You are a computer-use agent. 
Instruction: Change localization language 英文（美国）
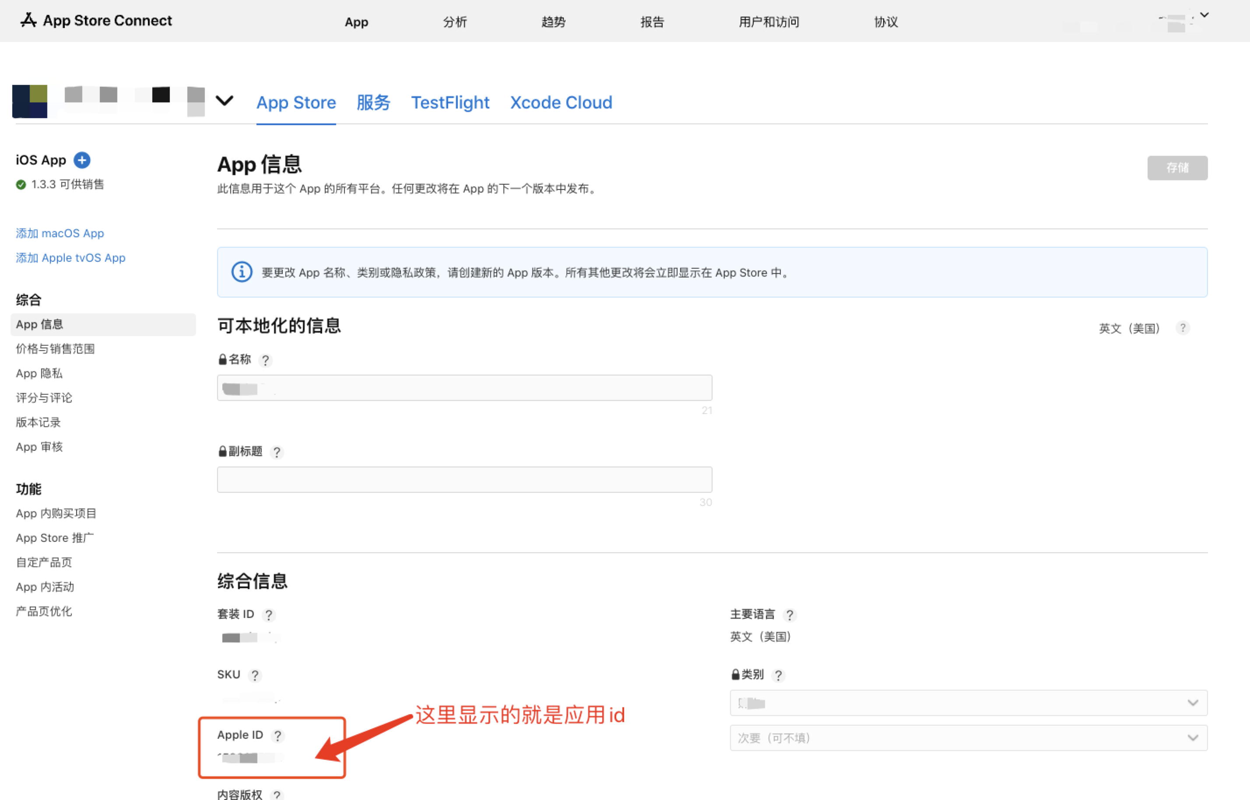(x=1130, y=328)
